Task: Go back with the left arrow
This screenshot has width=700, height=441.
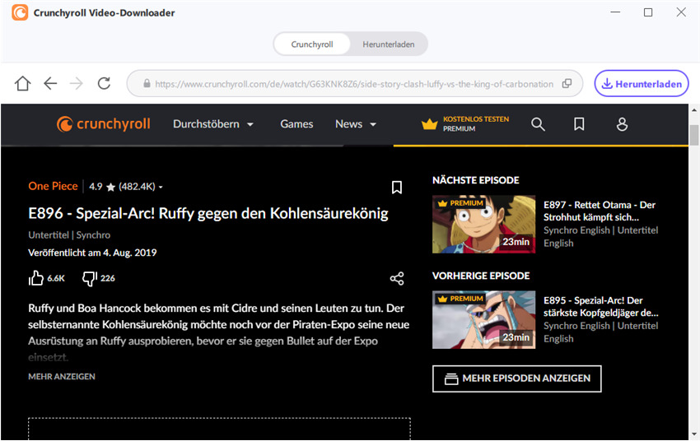Action: pos(50,83)
